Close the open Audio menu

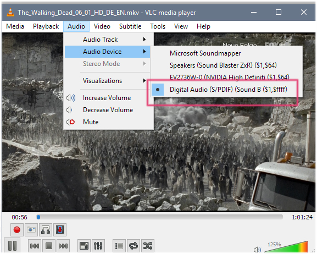point(76,26)
